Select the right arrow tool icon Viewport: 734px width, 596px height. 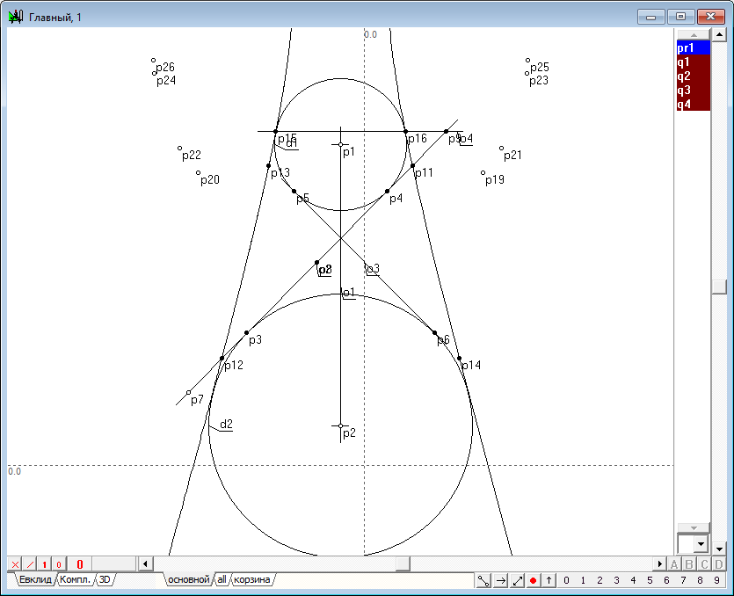pos(500,580)
